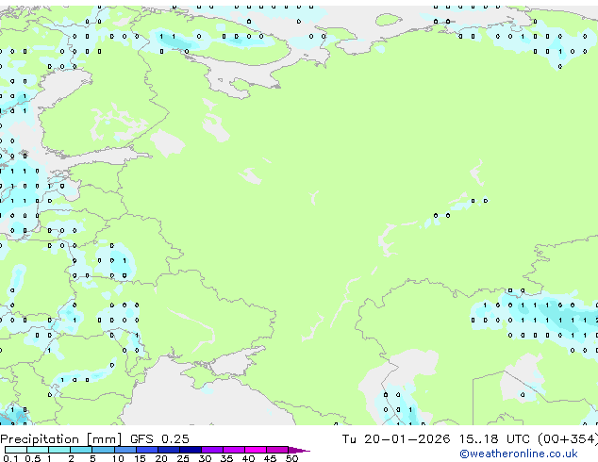This screenshot has height=462, width=598.
Task: Click the 45–50 mm legend swatch
Action: coord(277,450)
